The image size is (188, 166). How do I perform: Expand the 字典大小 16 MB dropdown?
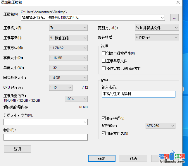[68, 58]
